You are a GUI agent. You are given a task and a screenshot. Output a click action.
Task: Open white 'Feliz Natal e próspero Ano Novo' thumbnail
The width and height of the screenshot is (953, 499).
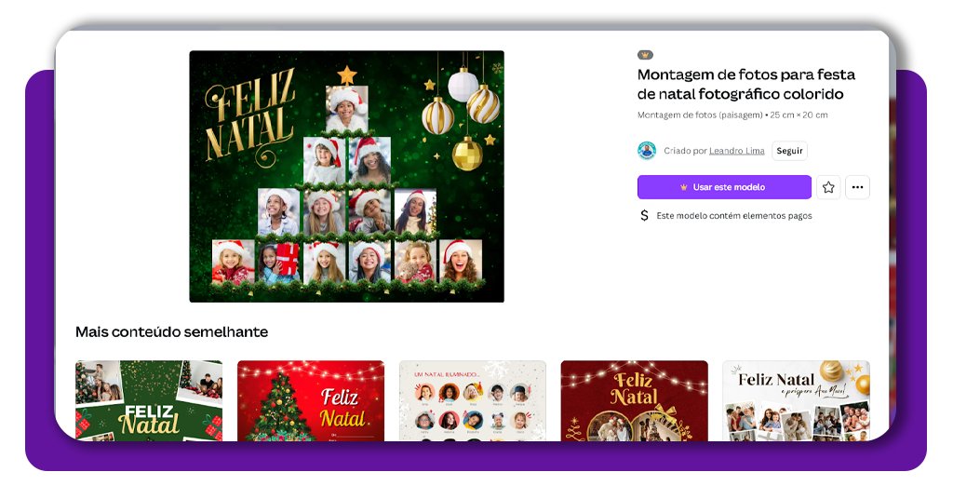796,400
